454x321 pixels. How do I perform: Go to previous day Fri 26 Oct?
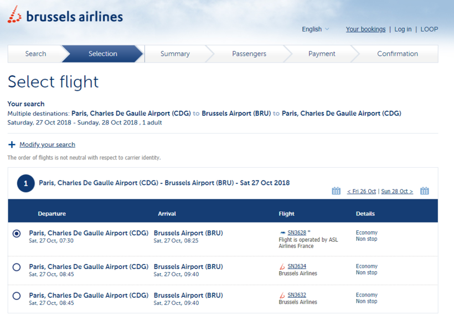coord(362,191)
